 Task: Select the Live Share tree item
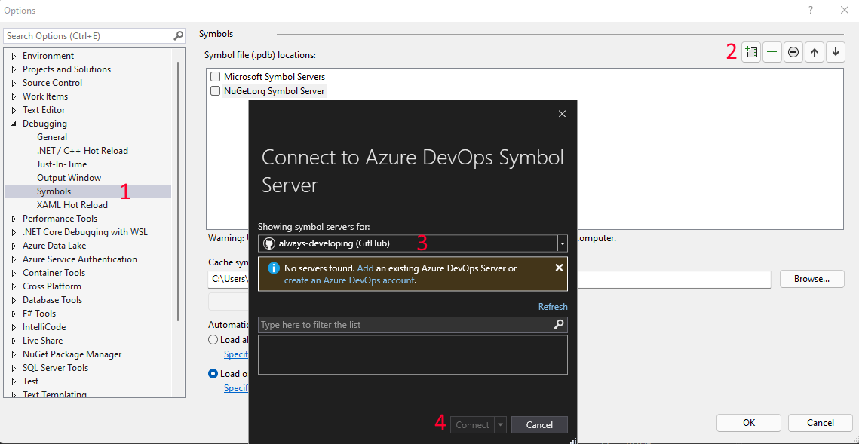(x=43, y=341)
